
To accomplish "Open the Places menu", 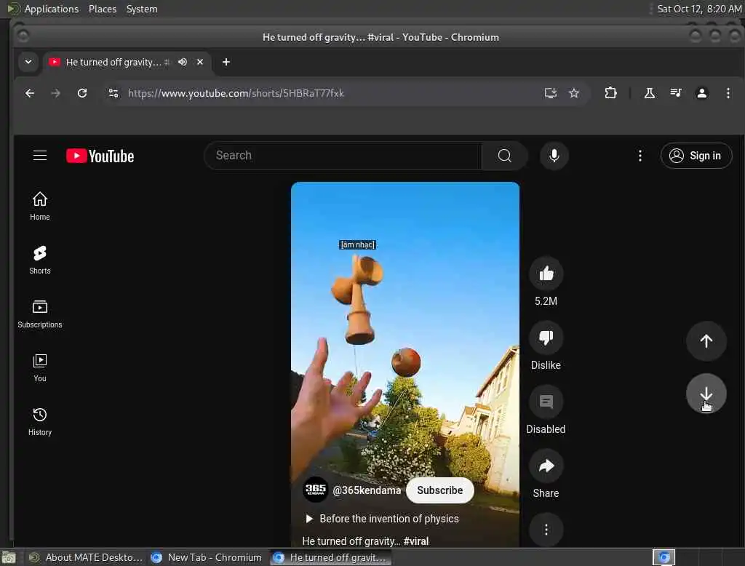I will pos(103,9).
